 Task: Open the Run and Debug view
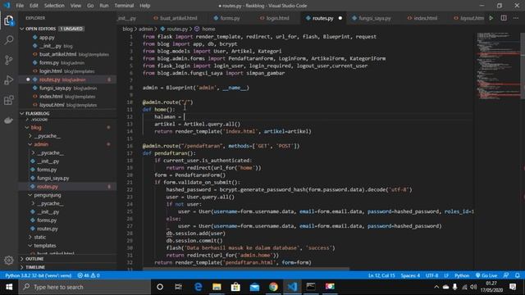pyautogui.click(x=9, y=80)
